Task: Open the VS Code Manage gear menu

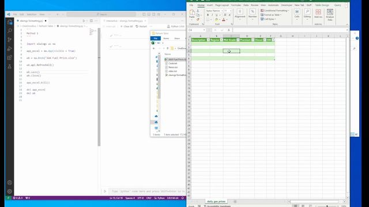Action: [x=10, y=191]
